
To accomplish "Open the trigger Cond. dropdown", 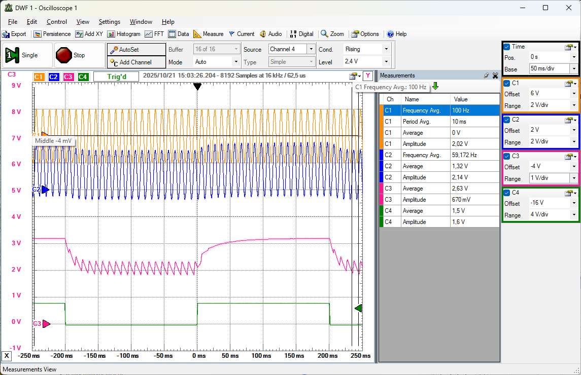I will coord(386,49).
